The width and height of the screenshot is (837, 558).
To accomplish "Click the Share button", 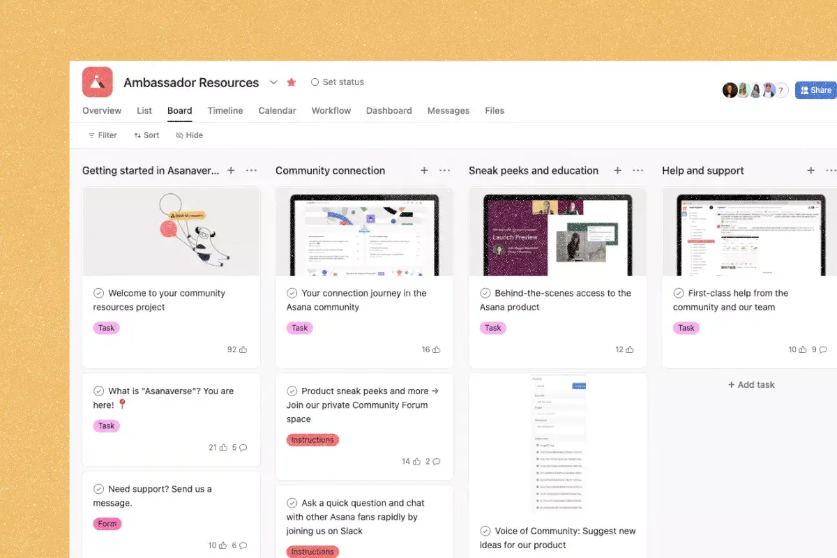I will (815, 89).
